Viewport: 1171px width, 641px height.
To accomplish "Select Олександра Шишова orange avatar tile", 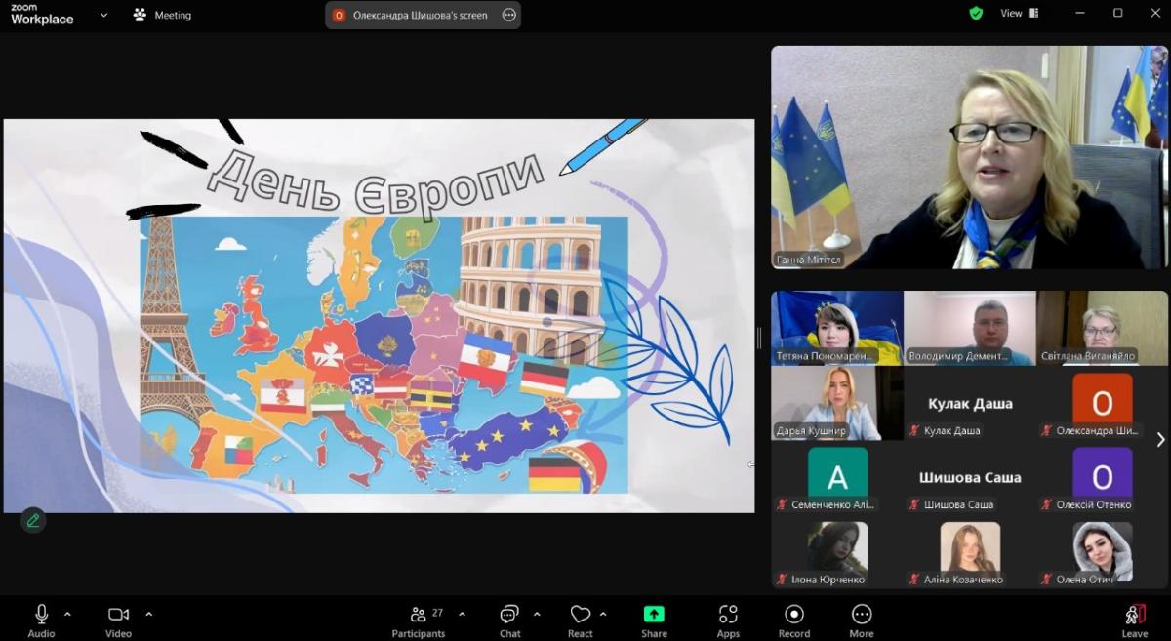I will point(1102,402).
